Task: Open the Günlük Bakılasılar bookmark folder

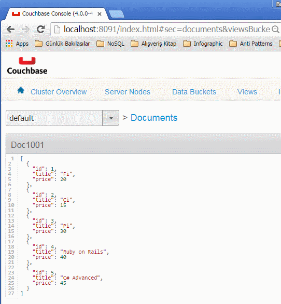Action: (x=62, y=44)
